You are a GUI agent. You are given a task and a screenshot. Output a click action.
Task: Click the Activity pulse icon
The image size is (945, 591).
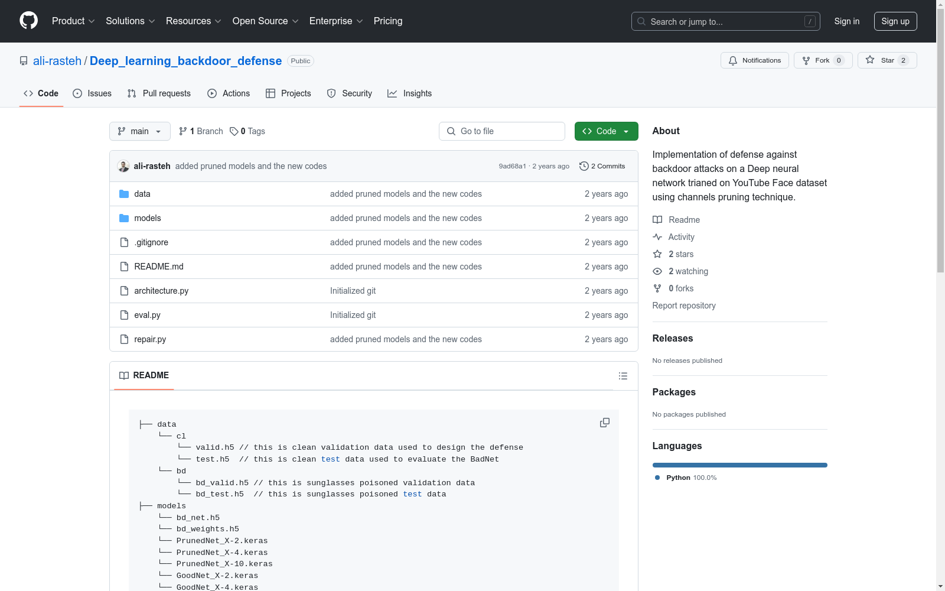pyautogui.click(x=657, y=237)
